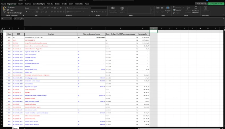Select the column H header

point(153,28)
